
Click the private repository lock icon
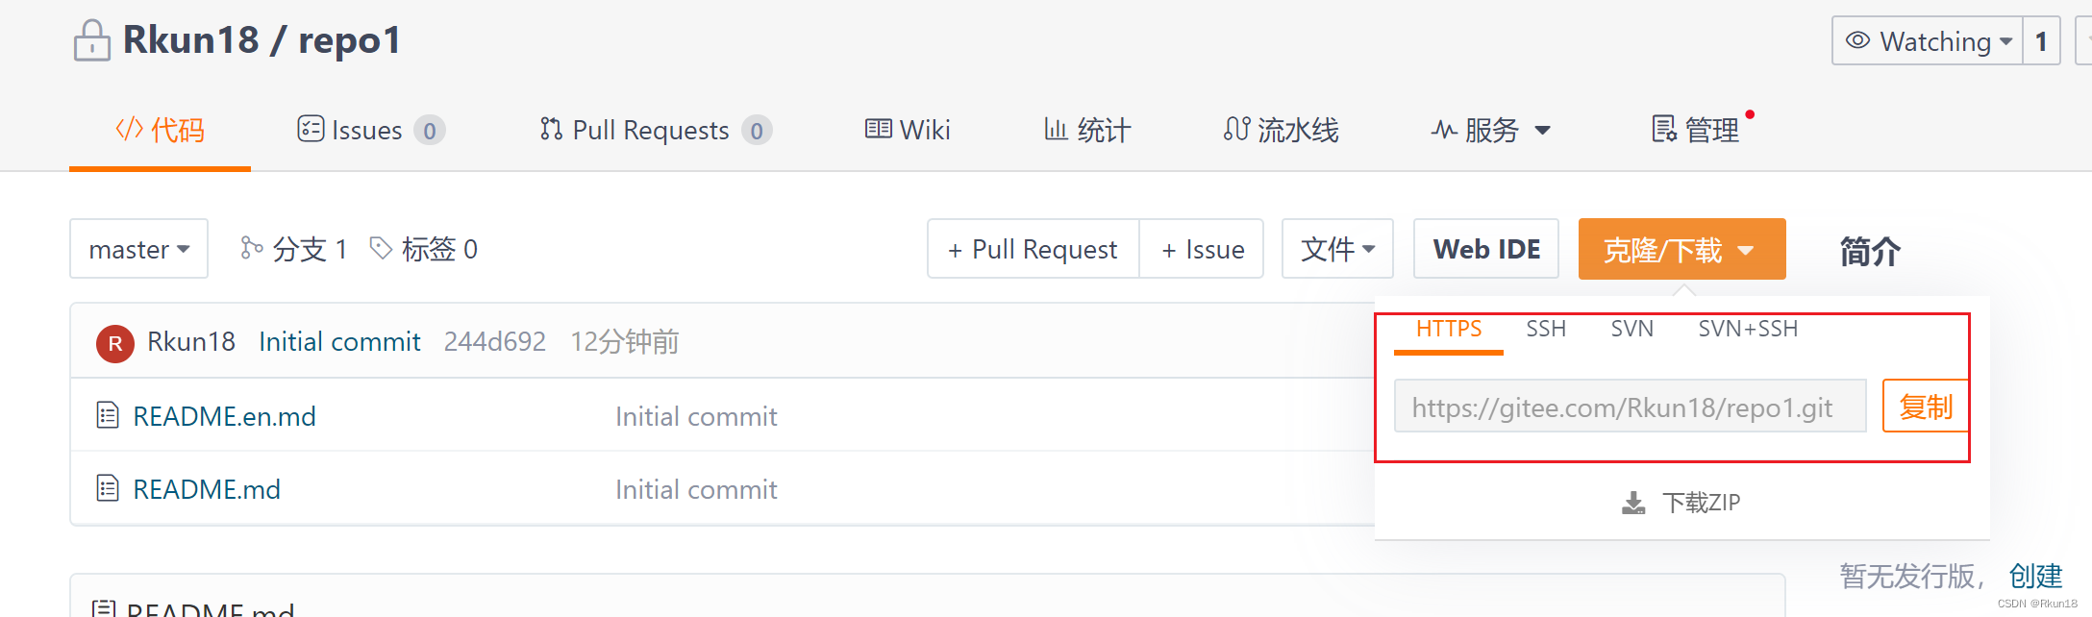point(92,40)
